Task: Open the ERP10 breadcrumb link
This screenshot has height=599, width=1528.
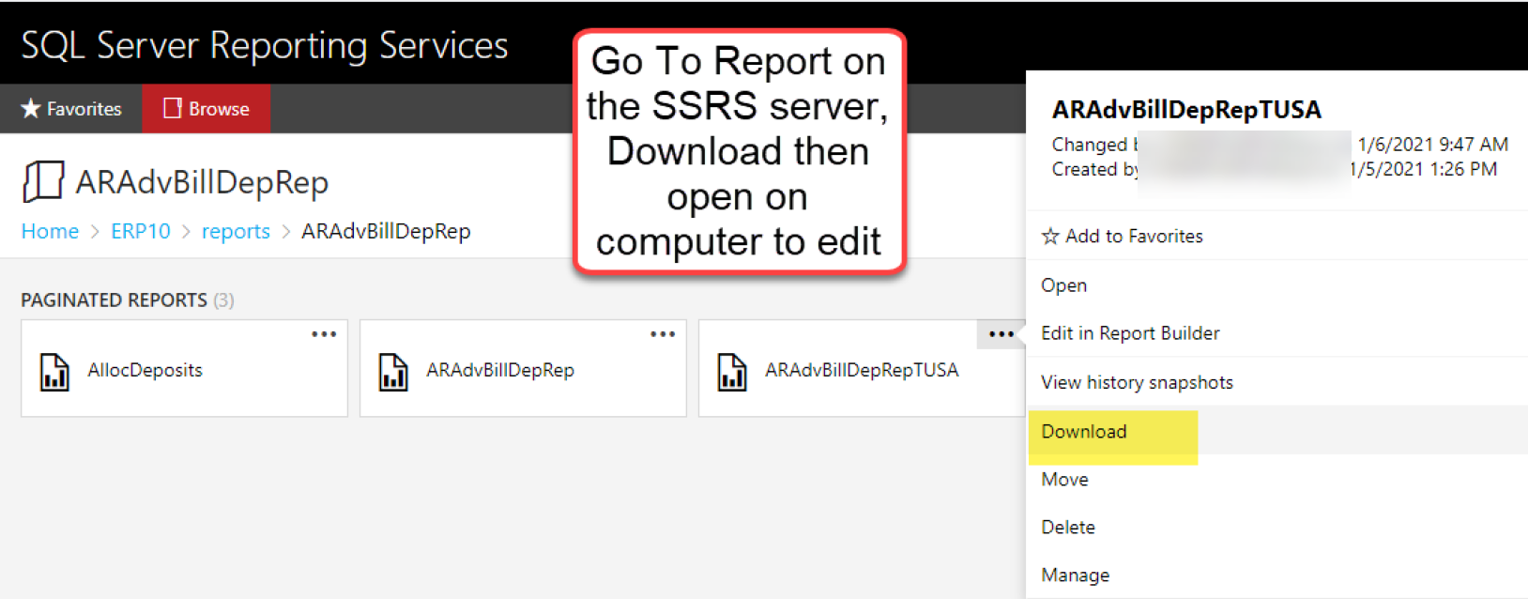Action: pyautogui.click(x=141, y=231)
